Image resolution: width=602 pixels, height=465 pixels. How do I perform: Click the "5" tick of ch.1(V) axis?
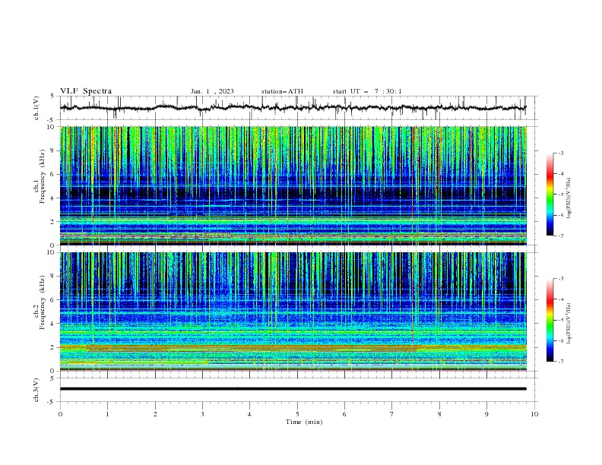(x=52, y=96)
